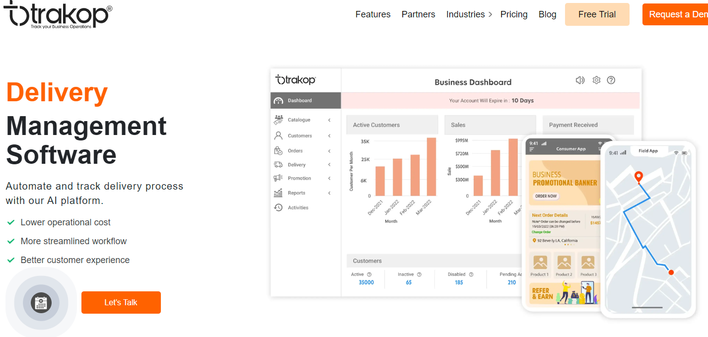
Task: Click the Request a Demo button
Action: tap(675, 14)
